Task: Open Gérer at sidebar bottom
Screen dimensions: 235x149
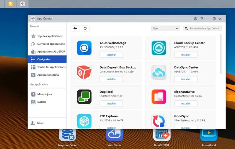Action: click(47, 123)
